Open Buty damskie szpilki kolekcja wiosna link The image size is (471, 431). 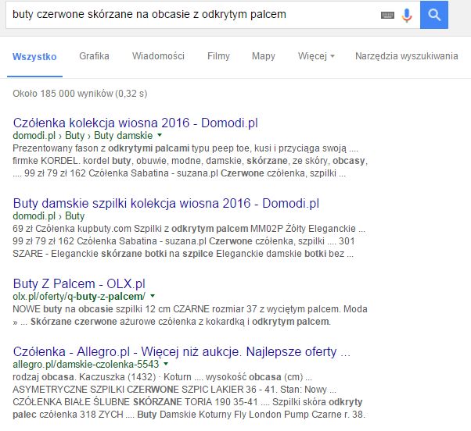tap(166, 203)
